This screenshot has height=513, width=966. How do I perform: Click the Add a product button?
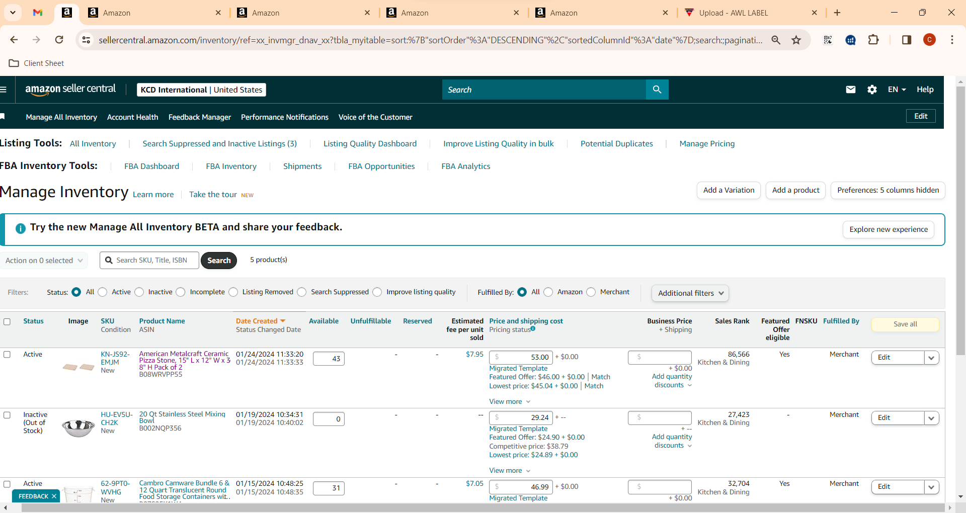795,190
